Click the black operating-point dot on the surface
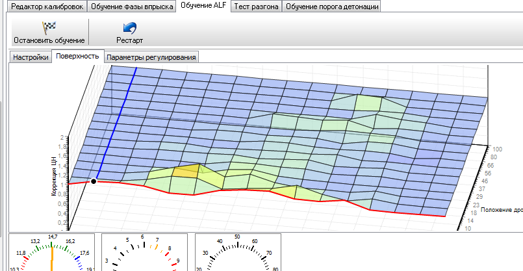This screenshot has height=271, width=523. [x=94, y=181]
